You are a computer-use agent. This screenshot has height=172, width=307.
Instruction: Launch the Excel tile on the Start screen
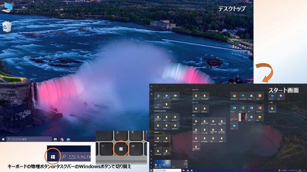(x=243, y=108)
